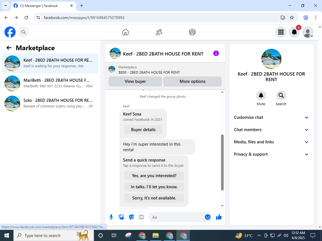Screen dimensions: 322x241
Task: Send quick response Sorry, it's not available.
Action: pos(154,198)
